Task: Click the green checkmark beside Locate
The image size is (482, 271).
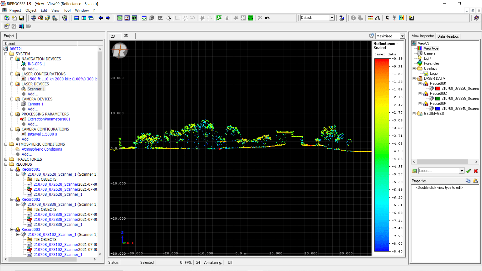Action: click(x=468, y=171)
